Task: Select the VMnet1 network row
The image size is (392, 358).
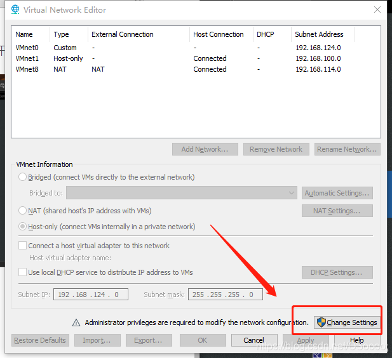Action: point(196,58)
